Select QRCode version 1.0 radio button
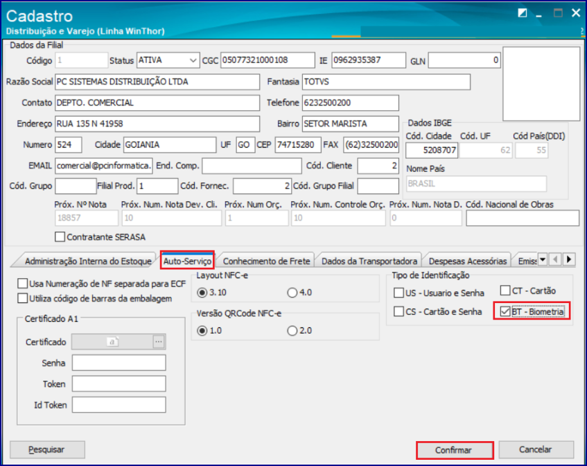The height and width of the screenshot is (466, 587). 202,331
